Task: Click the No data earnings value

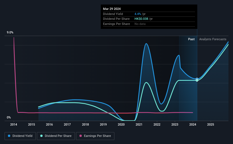Action: [x=140, y=24]
